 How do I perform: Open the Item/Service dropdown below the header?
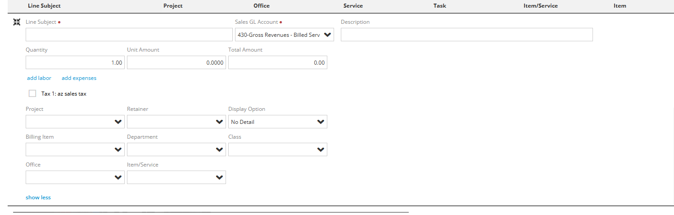(176, 177)
